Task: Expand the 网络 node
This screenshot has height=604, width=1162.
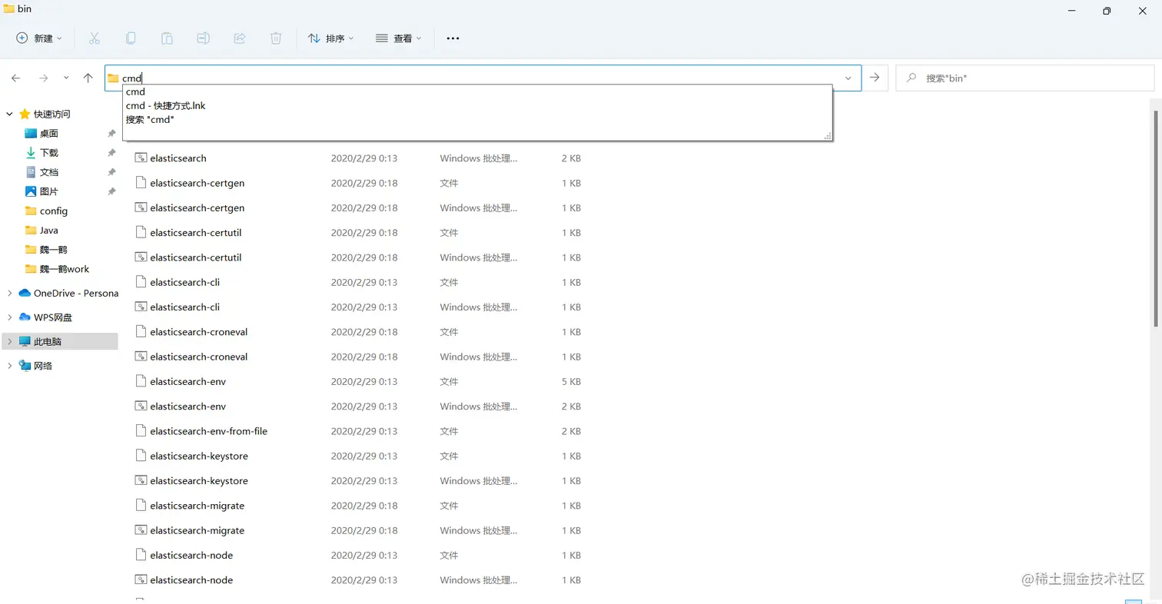Action: [10, 366]
